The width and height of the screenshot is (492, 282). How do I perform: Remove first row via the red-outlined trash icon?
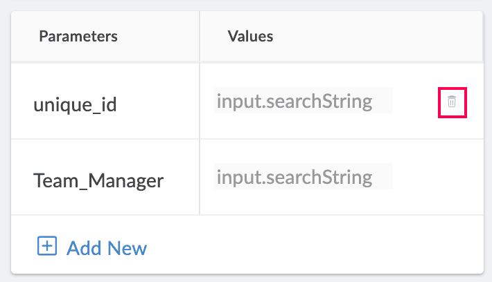452,102
